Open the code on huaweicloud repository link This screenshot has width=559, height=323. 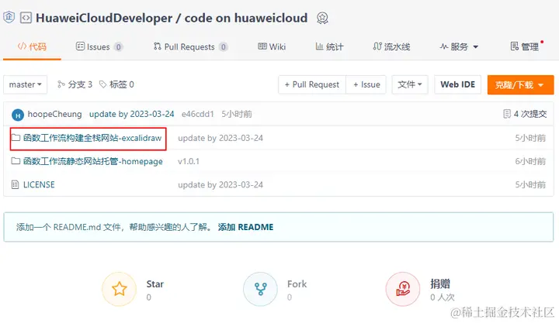(x=246, y=18)
